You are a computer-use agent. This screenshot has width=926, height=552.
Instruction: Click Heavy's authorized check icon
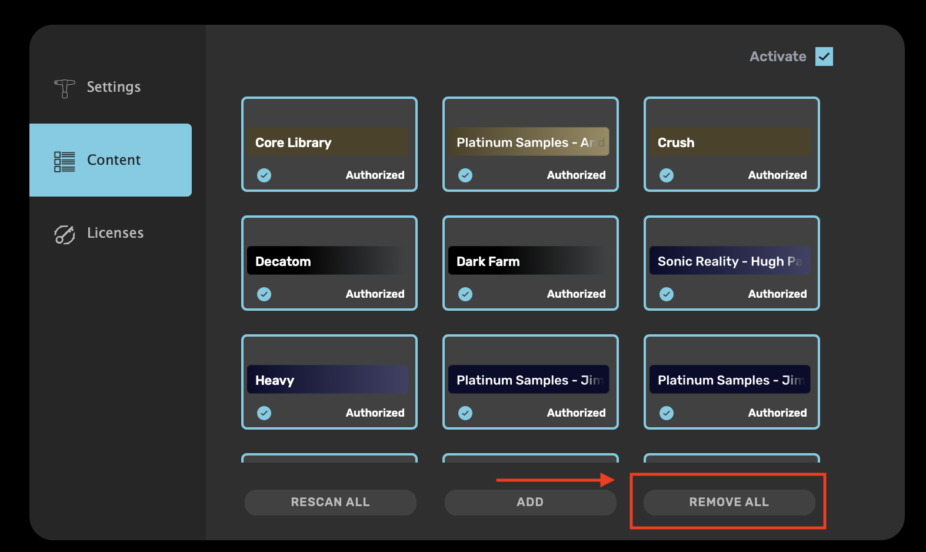click(x=264, y=413)
